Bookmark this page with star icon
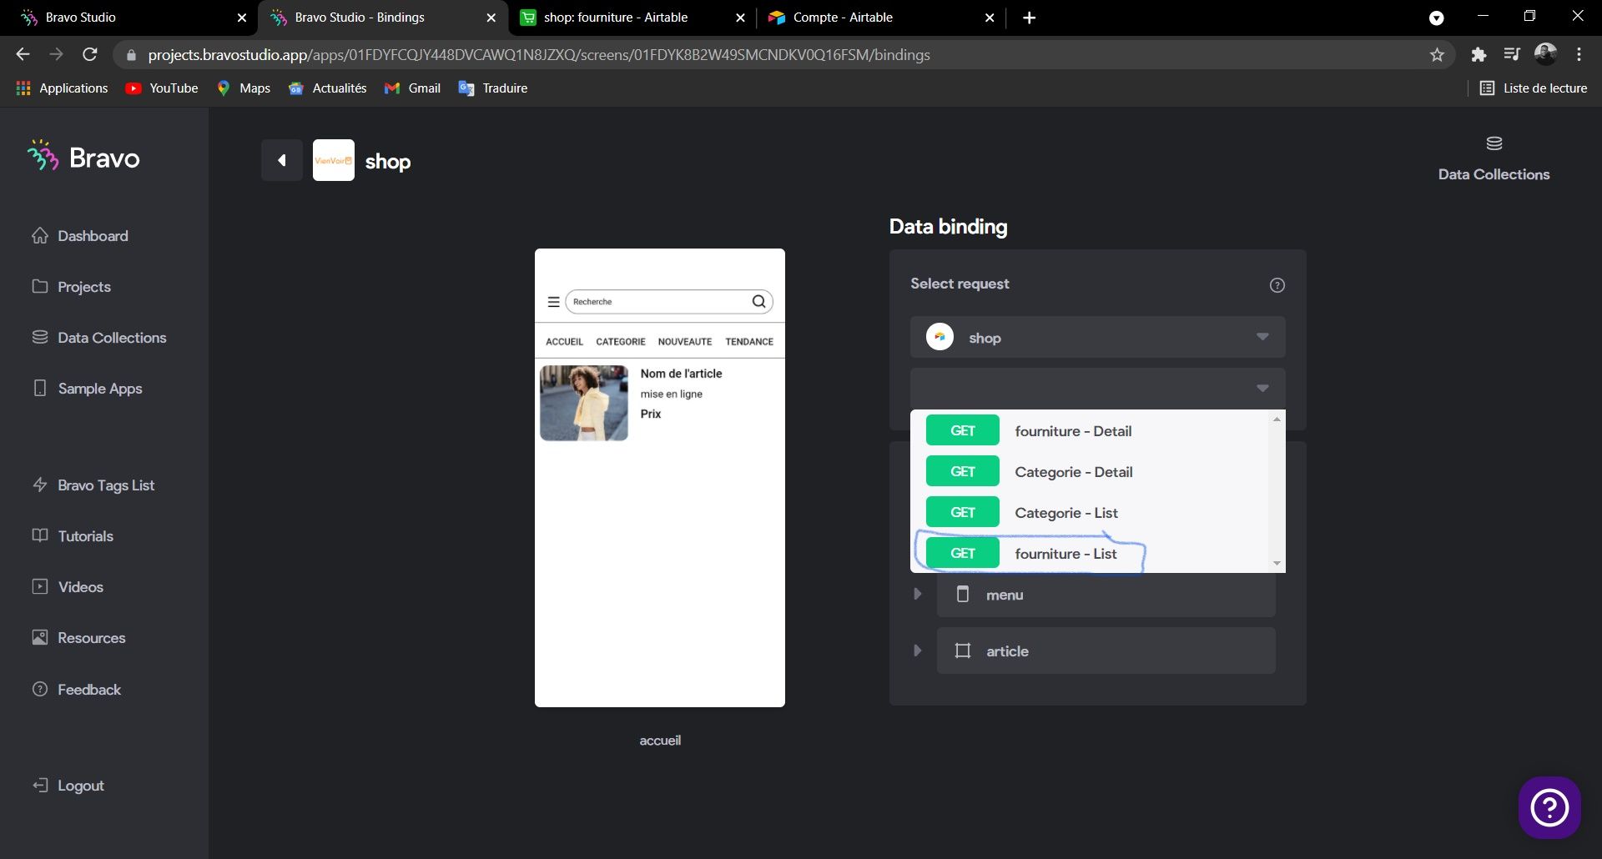 tap(1437, 55)
